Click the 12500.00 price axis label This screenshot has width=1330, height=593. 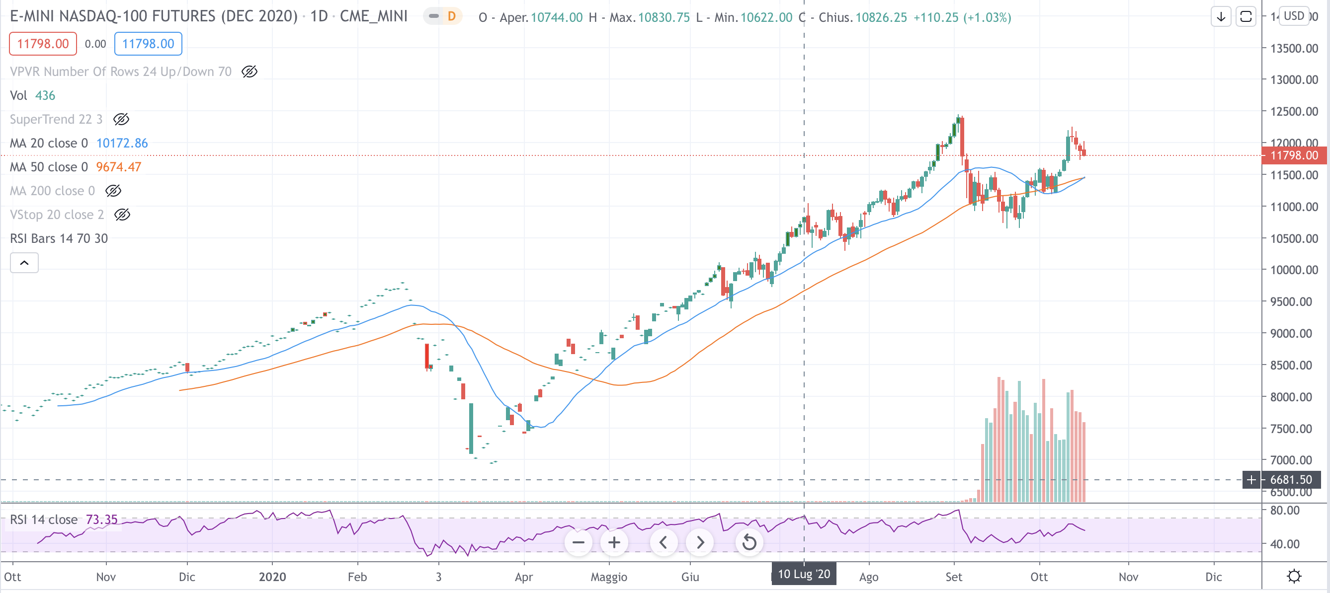pyautogui.click(x=1294, y=111)
